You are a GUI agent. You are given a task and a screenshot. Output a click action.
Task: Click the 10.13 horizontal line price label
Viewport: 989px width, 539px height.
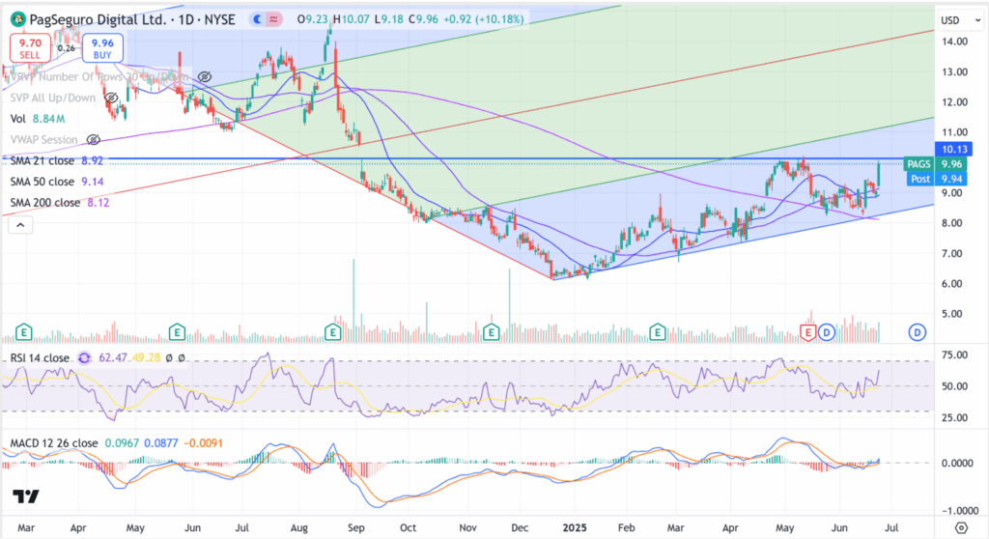[953, 149]
